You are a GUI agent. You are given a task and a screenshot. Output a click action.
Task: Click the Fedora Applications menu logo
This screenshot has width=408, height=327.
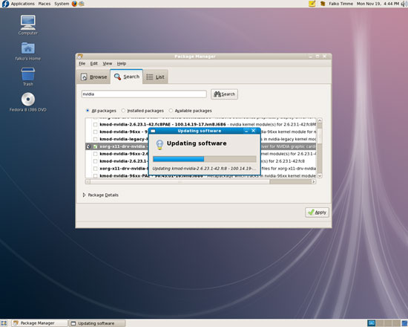(5, 4)
